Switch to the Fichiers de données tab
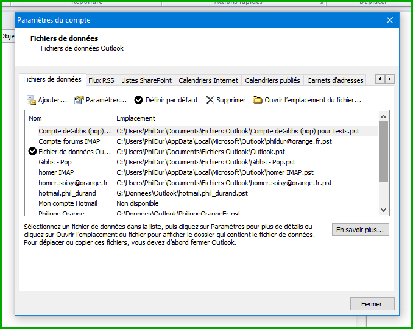This screenshot has width=413, height=329. 52,79
